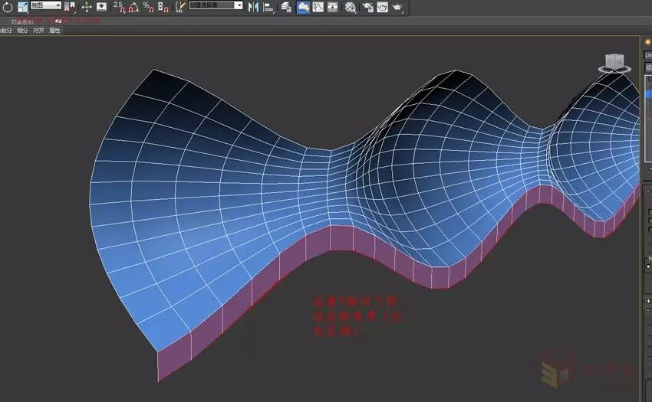Toggle the highlighted Graphite ribbon button
This screenshot has width=652, height=402.
[x=303, y=7]
